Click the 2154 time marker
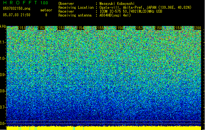Image resolution: width=205 pixels, height=130 pixels. 80,28
